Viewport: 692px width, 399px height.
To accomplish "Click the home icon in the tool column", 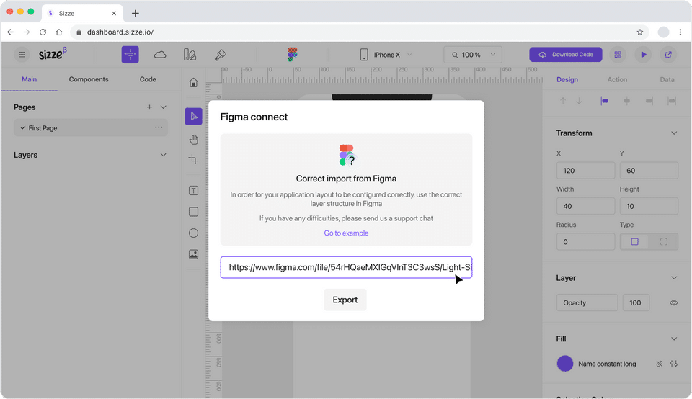I will click(193, 82).
